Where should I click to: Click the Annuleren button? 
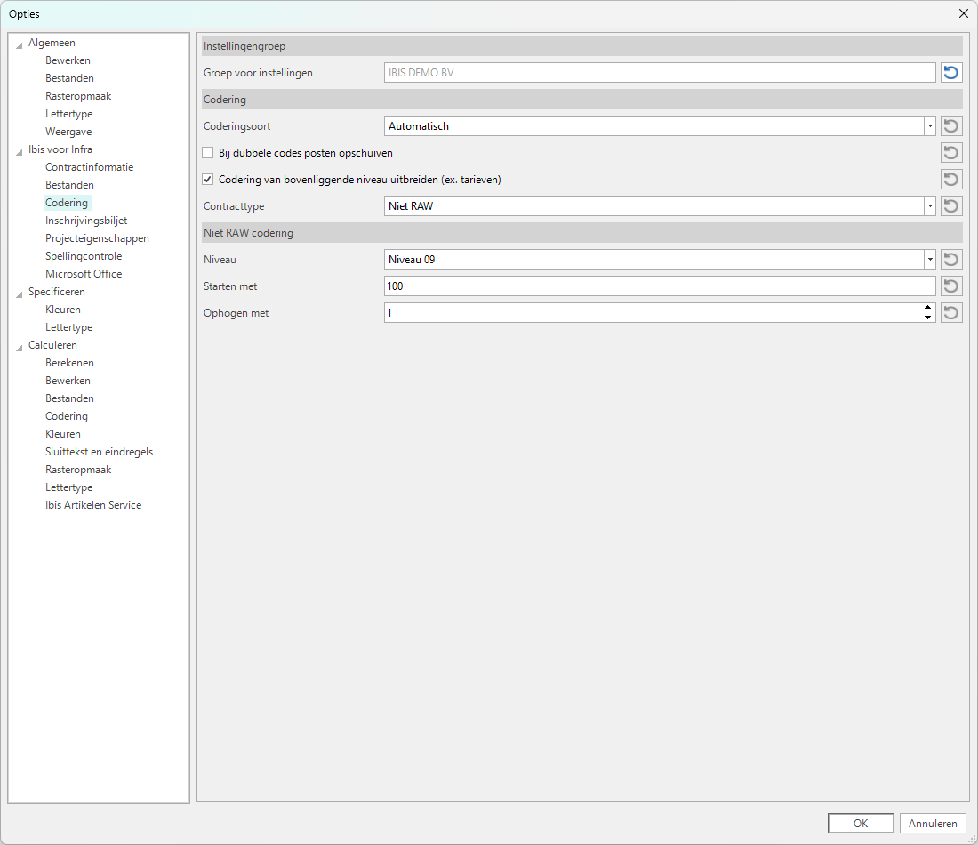933,824
